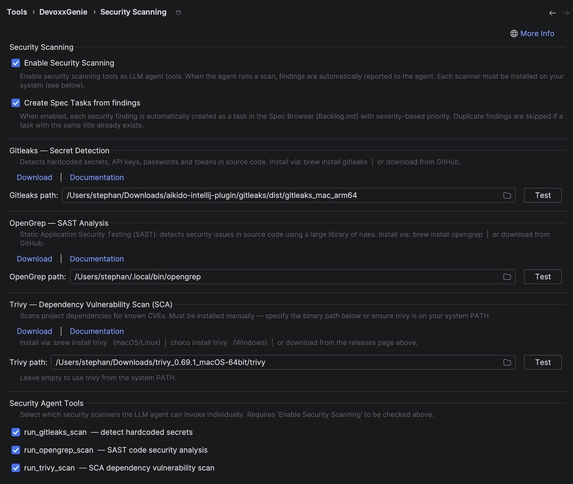Test the OpenGrep path
This screenshot has width=573, height=484.
coord(543,277)
